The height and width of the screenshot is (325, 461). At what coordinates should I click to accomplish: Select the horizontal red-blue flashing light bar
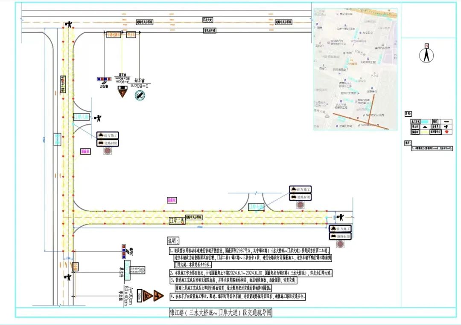104,79
